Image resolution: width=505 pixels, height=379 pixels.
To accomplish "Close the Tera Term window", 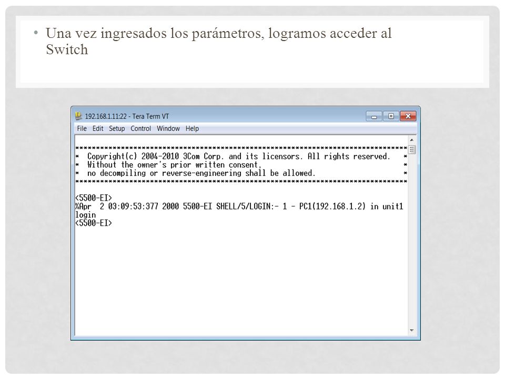I will tap(408, 116).
